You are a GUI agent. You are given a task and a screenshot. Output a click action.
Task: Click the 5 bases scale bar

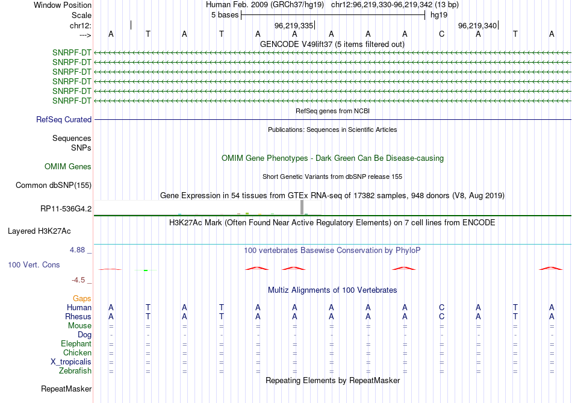pos(333,15)
